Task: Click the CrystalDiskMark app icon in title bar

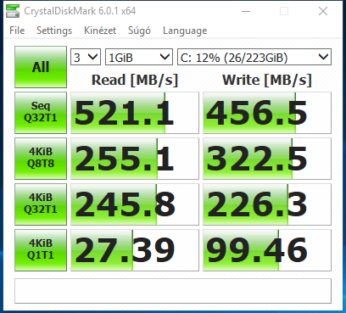Action: pyautogui.click(x=13, y=11)
